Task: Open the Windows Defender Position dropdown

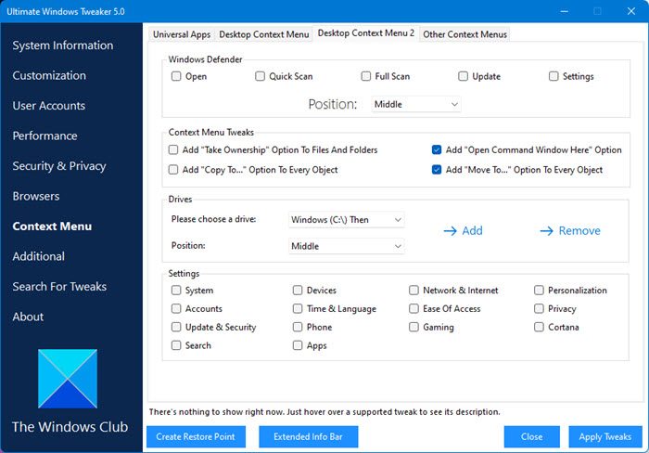Action: click(x=415, y=105)
